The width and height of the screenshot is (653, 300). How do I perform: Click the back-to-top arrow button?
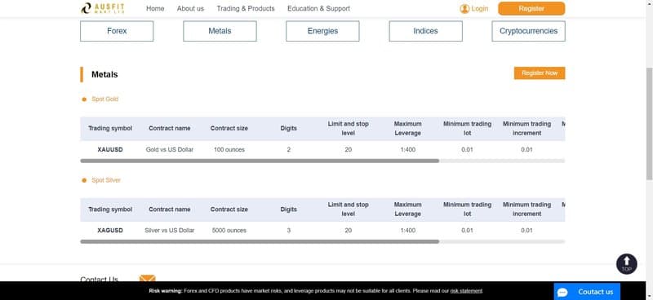click(626, 264)
